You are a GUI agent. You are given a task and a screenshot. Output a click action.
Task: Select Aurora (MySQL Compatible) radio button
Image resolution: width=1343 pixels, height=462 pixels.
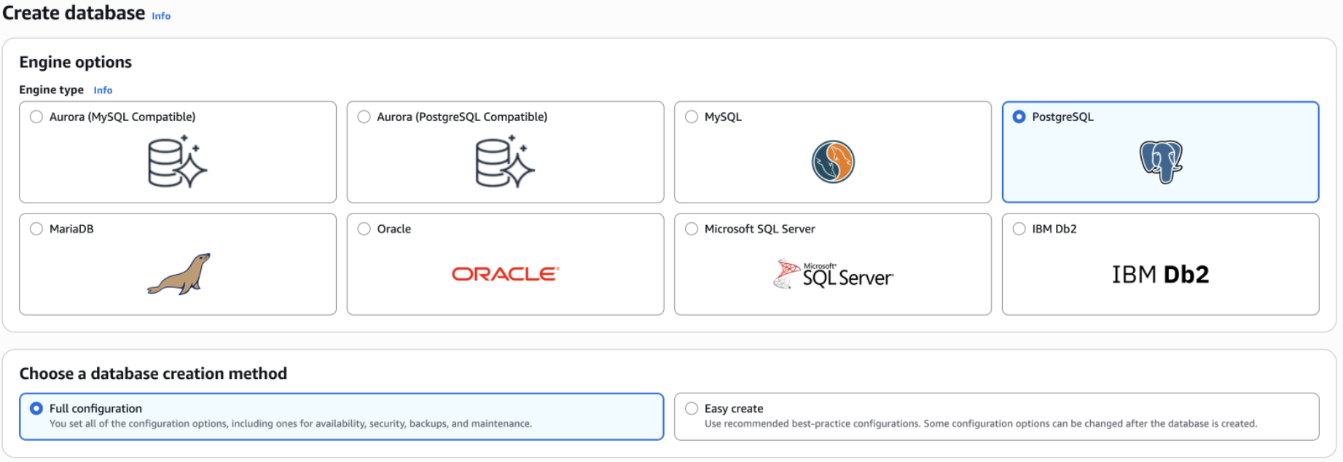pyautogui.click(x=36, y=117)
